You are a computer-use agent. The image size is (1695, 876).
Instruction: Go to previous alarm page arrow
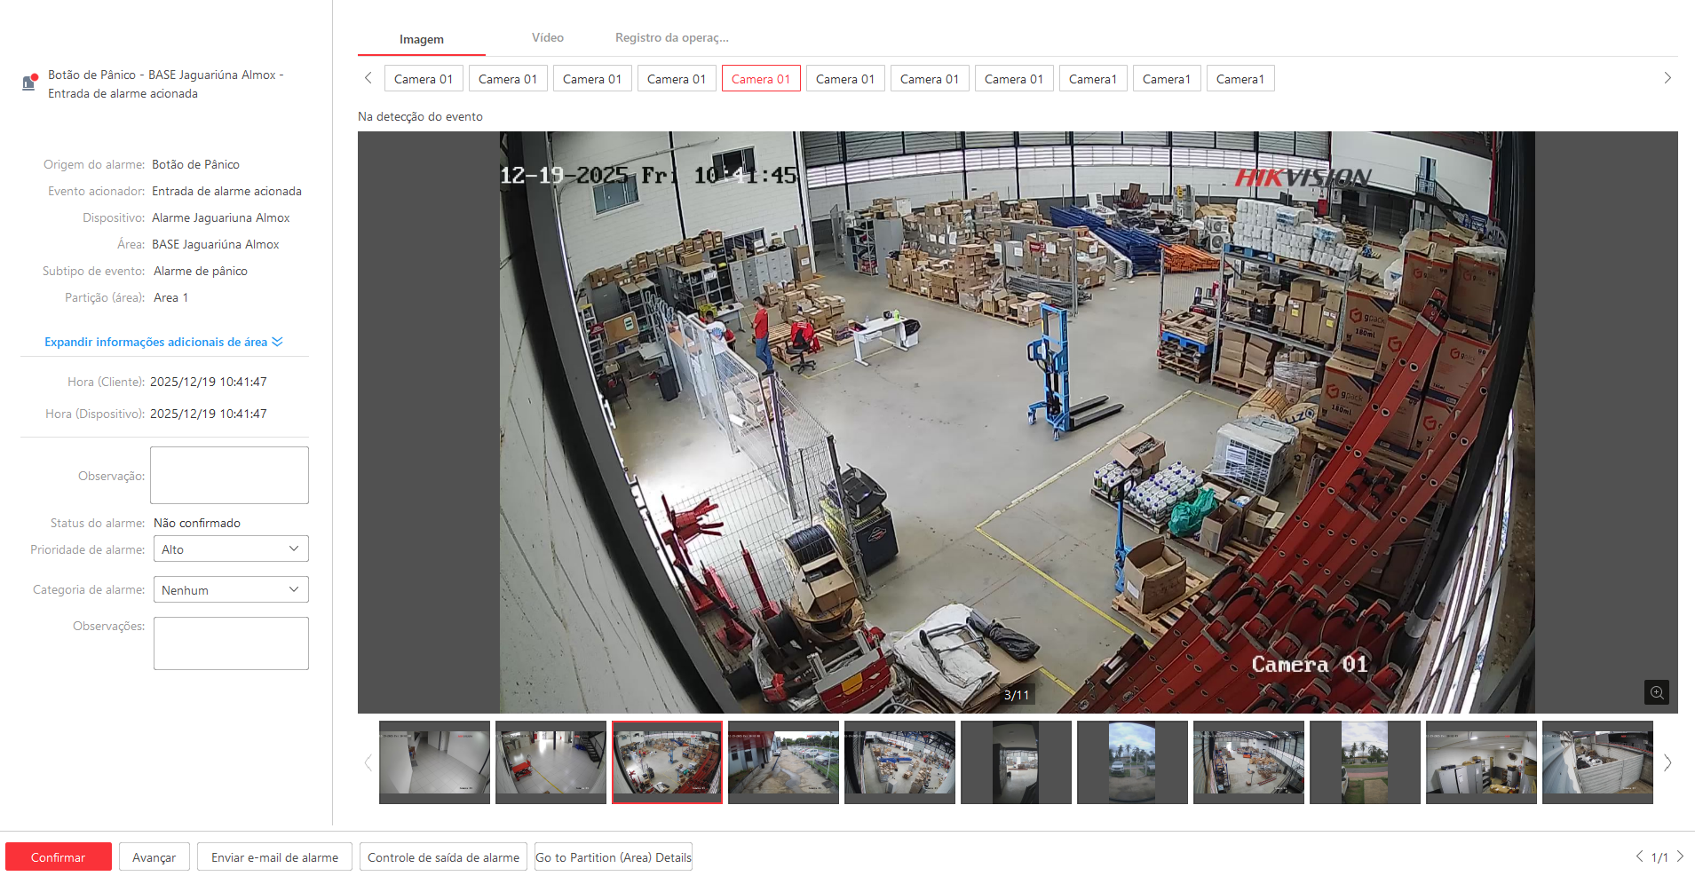[x=1639, y=856]
